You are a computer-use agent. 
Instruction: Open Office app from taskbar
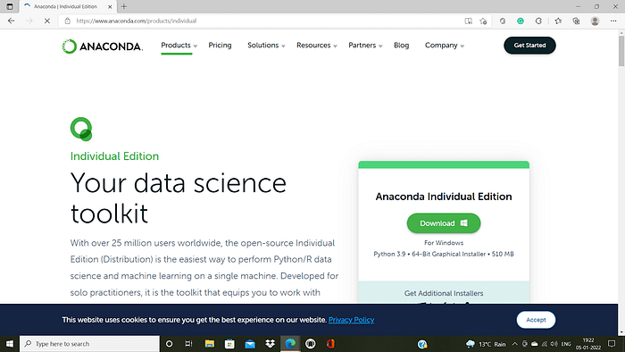[330, 344]
